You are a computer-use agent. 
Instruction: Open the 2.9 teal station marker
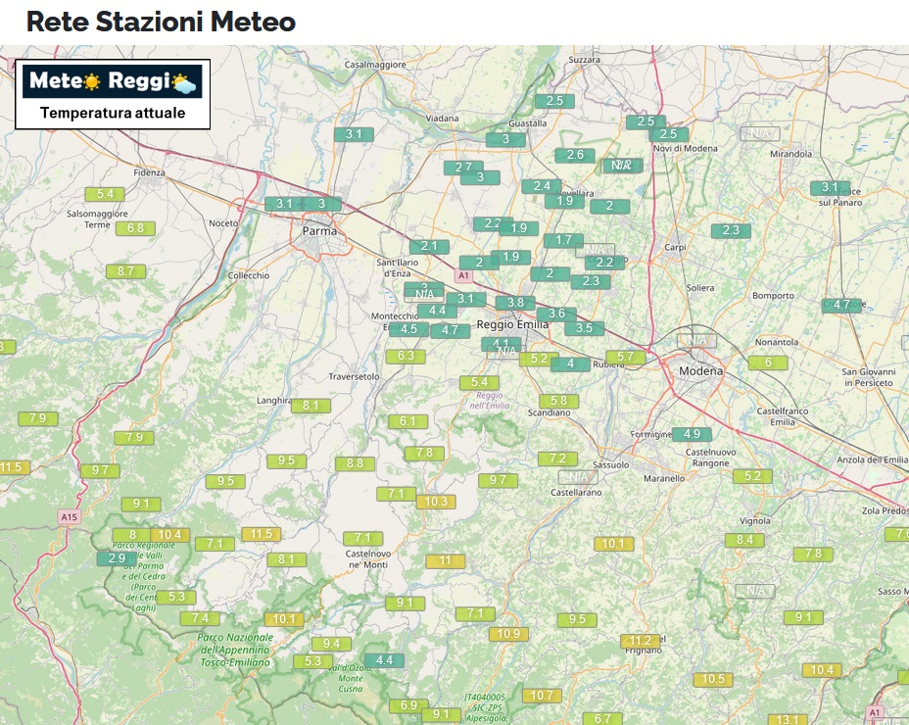[x=116, y=558]
